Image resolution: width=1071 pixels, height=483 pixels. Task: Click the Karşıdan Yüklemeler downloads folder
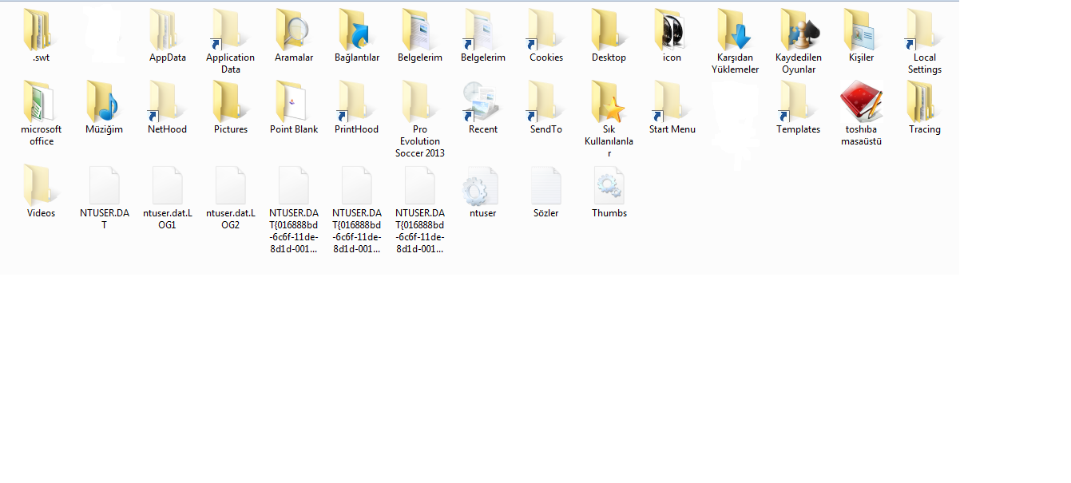[x=735, y=30]
